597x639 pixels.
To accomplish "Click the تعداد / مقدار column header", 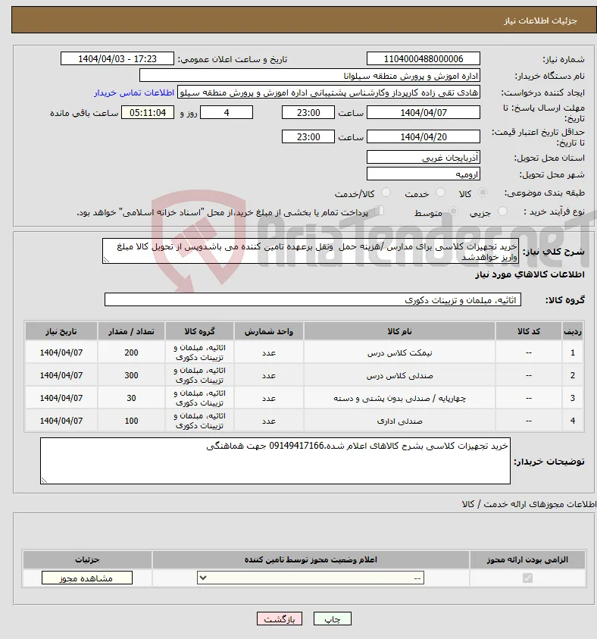I will pos(131,331).
